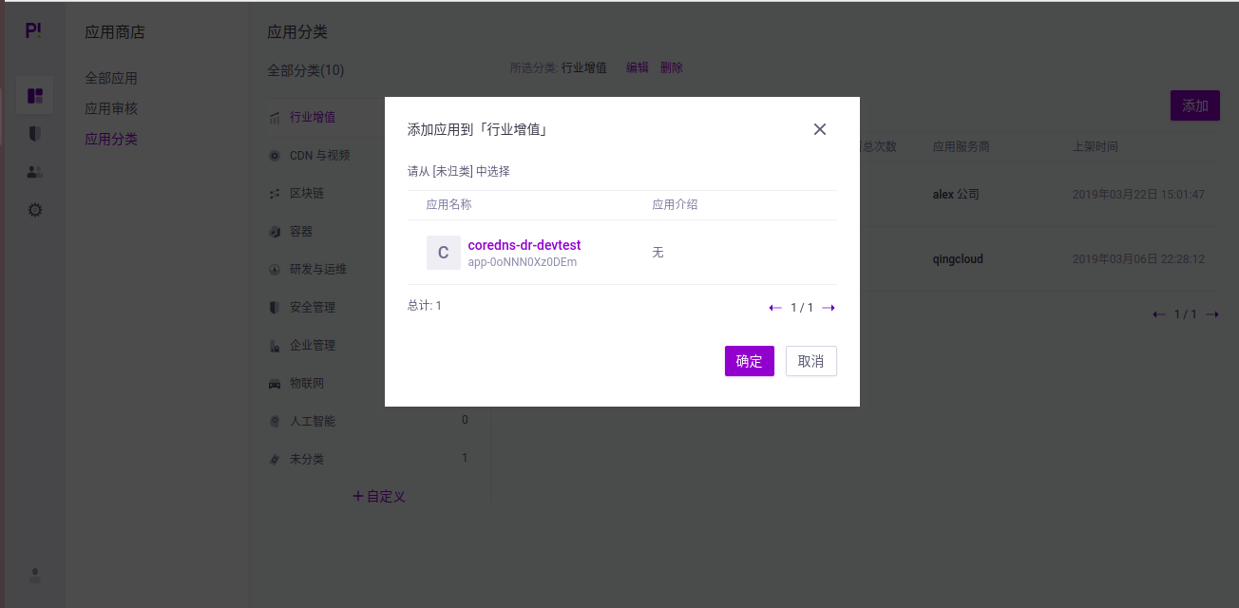The width and height of the screenshot is (1239, 608).
Task: Expand custom categories via +自定义
Action: 378,496
